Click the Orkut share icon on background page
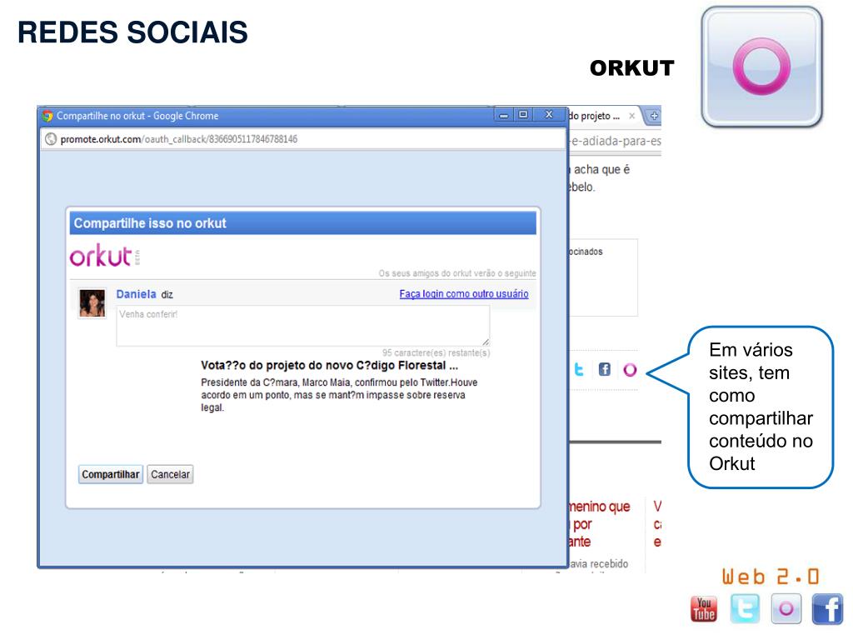The image size is (853, 640). click(x=630, y=370)
